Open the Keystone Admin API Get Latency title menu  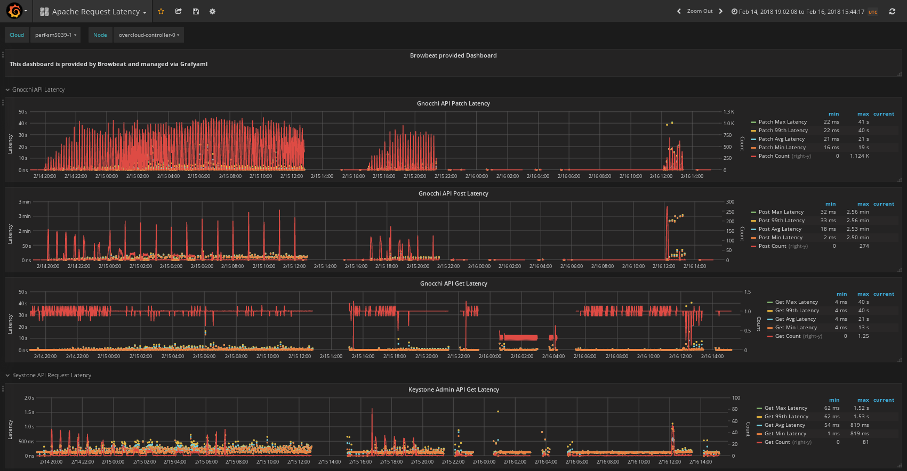tap(453, 389)
